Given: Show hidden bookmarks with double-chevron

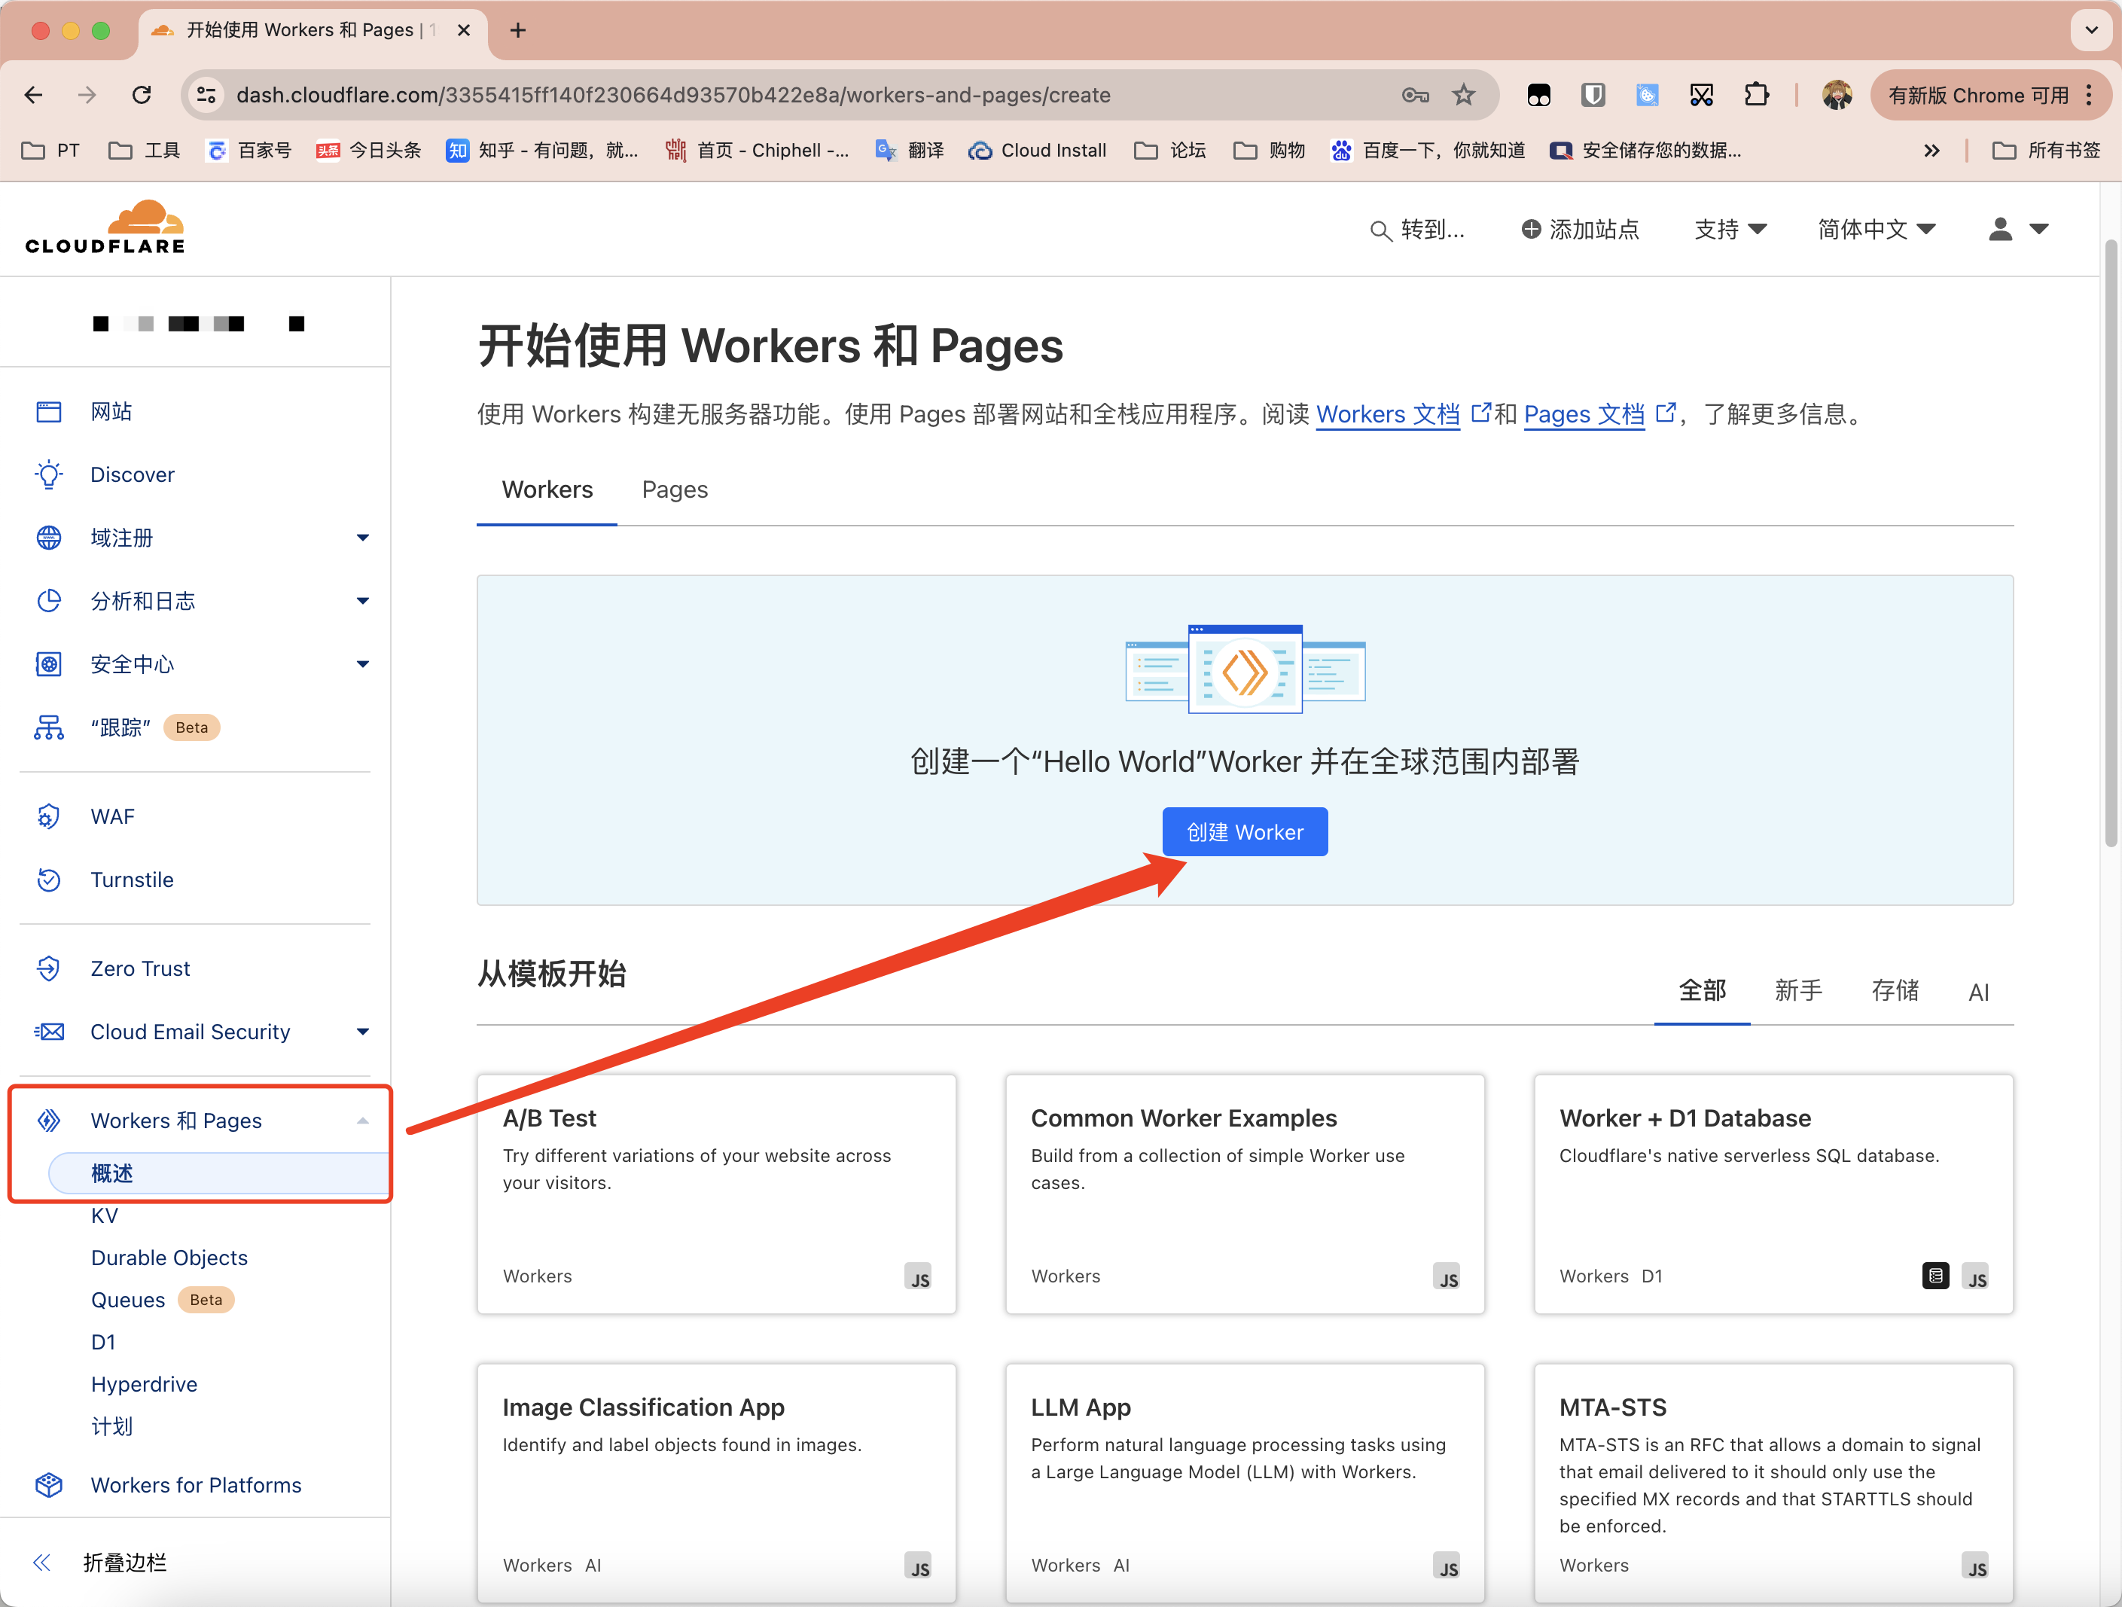Looking at the screenshot, I should pyautogui.click(x=1931, y=151).
